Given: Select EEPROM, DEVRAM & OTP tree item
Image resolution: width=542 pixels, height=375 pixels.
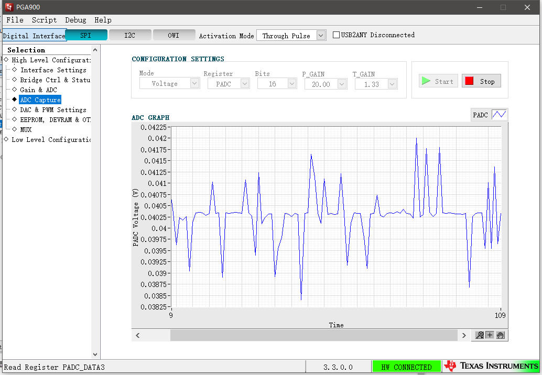Looking at the screenshot, I should [x=56, y=120].
